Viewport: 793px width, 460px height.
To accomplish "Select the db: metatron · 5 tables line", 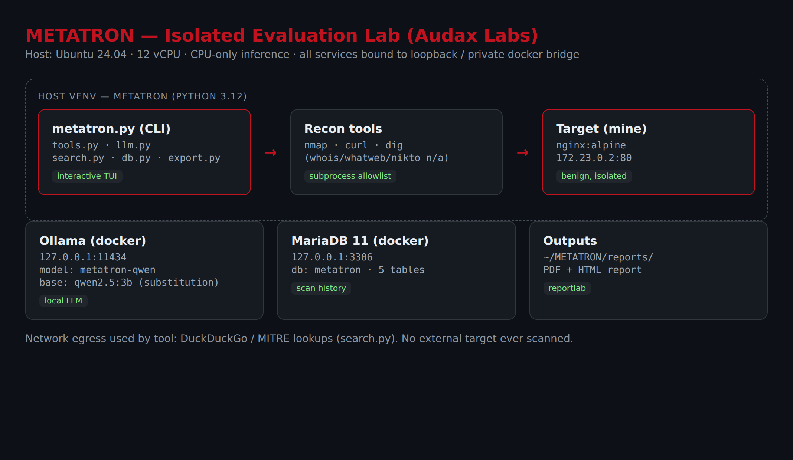I will tap(358, 270).
